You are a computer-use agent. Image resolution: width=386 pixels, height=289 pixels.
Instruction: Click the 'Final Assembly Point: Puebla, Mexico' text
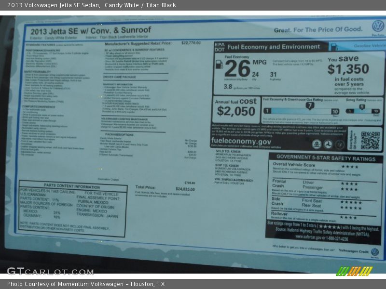point(98,199)
